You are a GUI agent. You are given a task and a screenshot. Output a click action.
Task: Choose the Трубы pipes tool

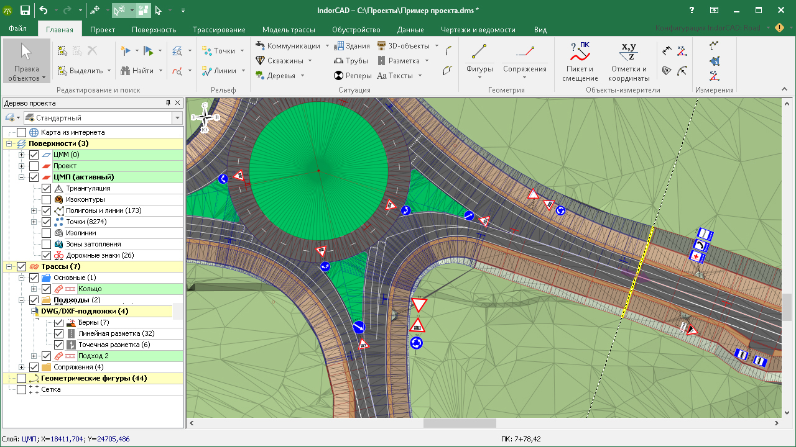(x=351, y=61)
